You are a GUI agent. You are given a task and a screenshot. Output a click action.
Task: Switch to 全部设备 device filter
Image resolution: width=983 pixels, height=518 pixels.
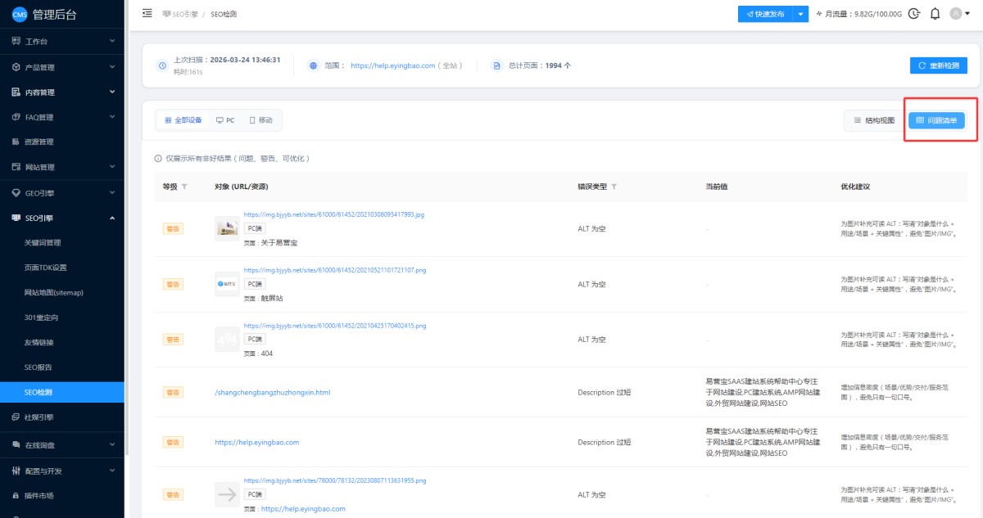point(183,120)
